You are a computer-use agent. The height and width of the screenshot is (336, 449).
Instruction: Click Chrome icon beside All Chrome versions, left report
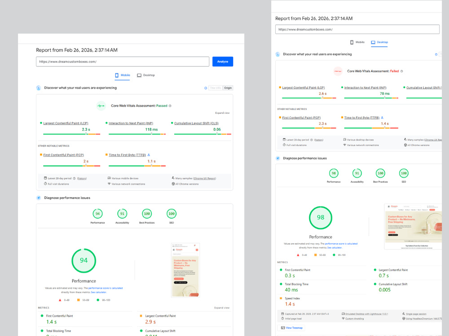[173, 184]
